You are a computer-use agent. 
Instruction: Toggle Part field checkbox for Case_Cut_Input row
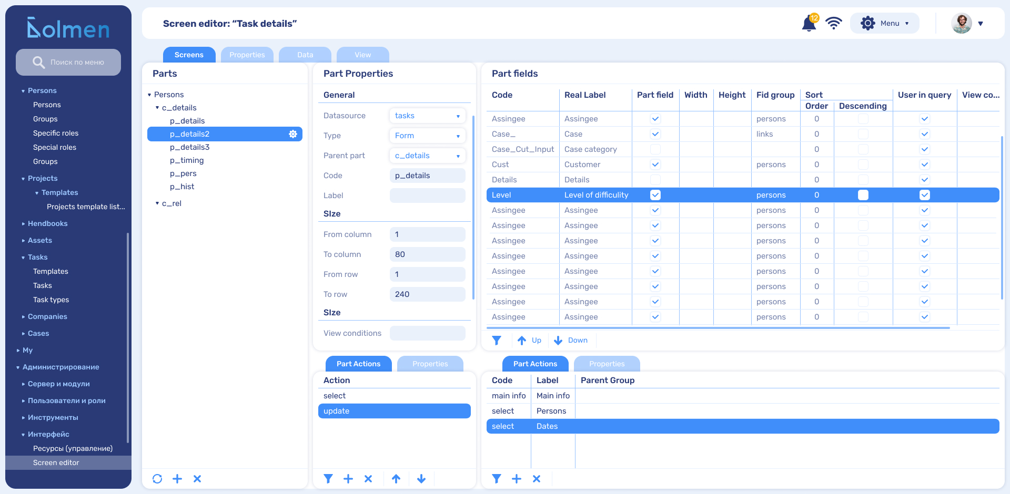655,149
